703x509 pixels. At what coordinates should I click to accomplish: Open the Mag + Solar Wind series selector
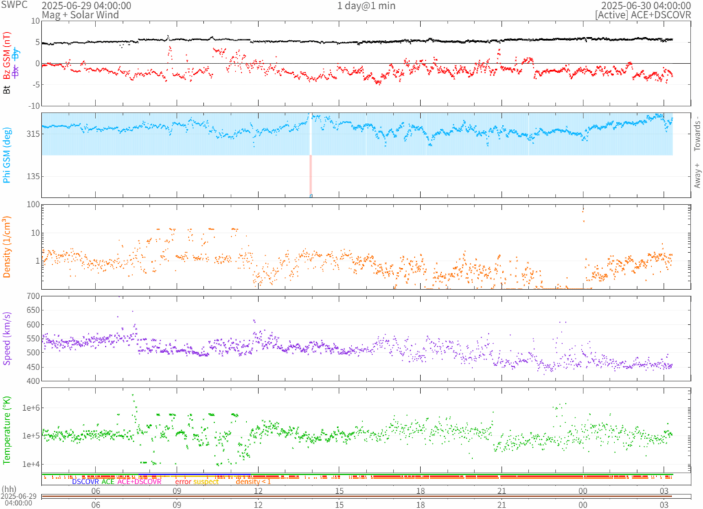80,15
